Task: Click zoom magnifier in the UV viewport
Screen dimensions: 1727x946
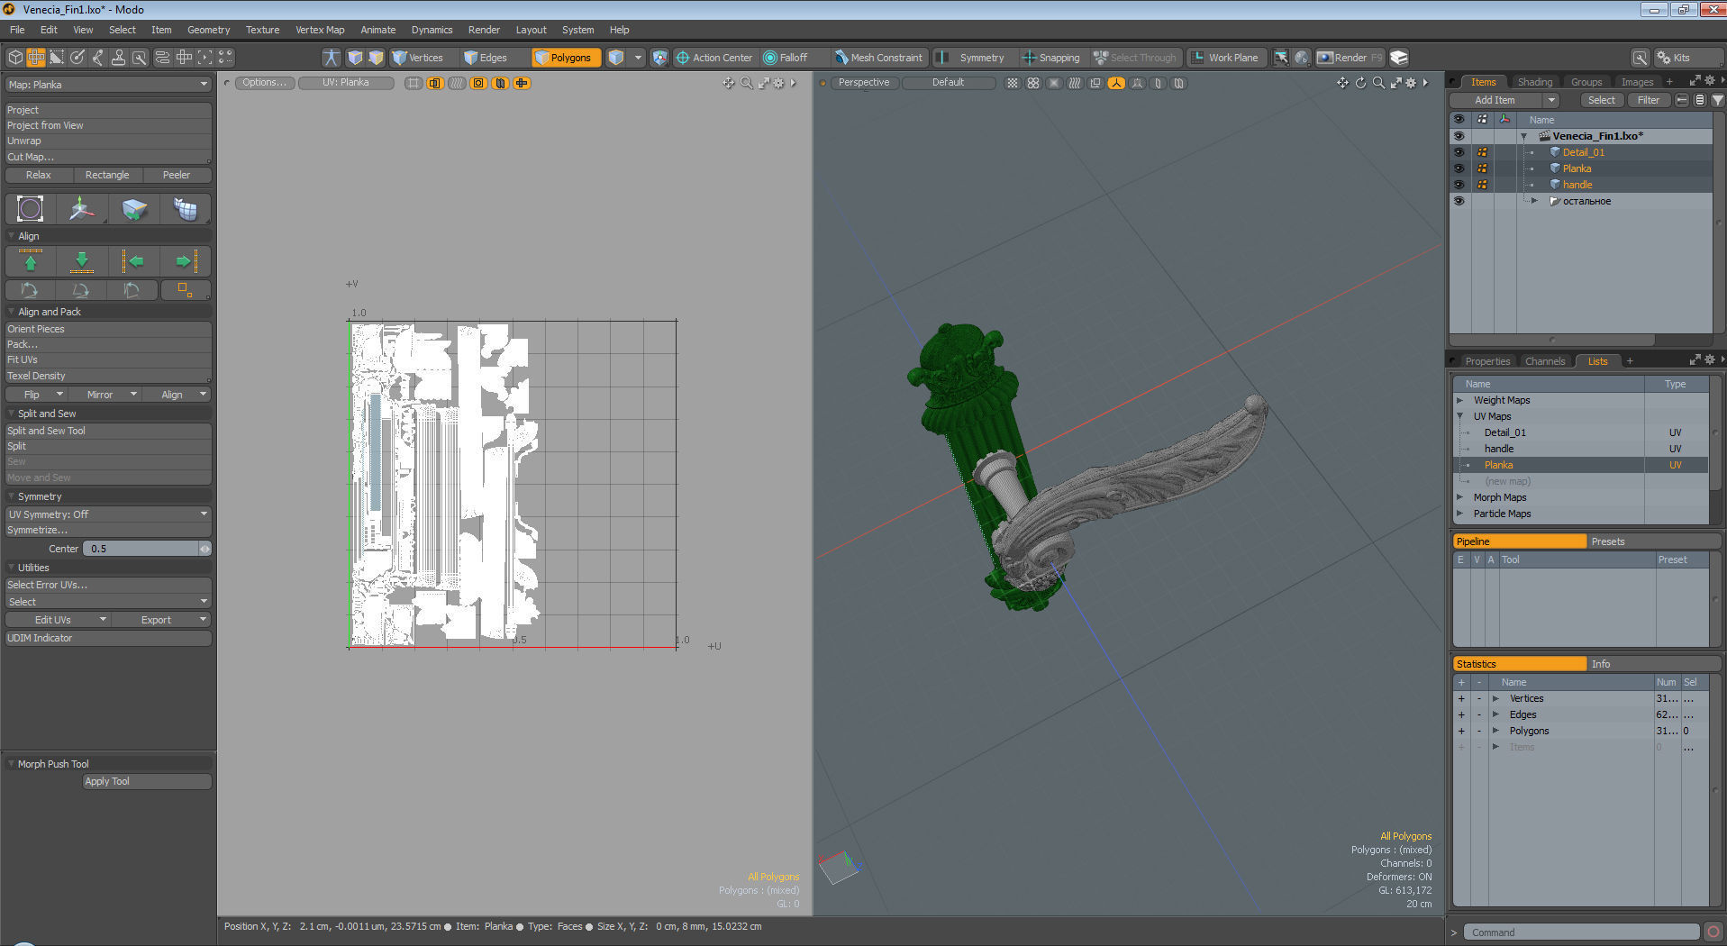Action: click(747, 83)
